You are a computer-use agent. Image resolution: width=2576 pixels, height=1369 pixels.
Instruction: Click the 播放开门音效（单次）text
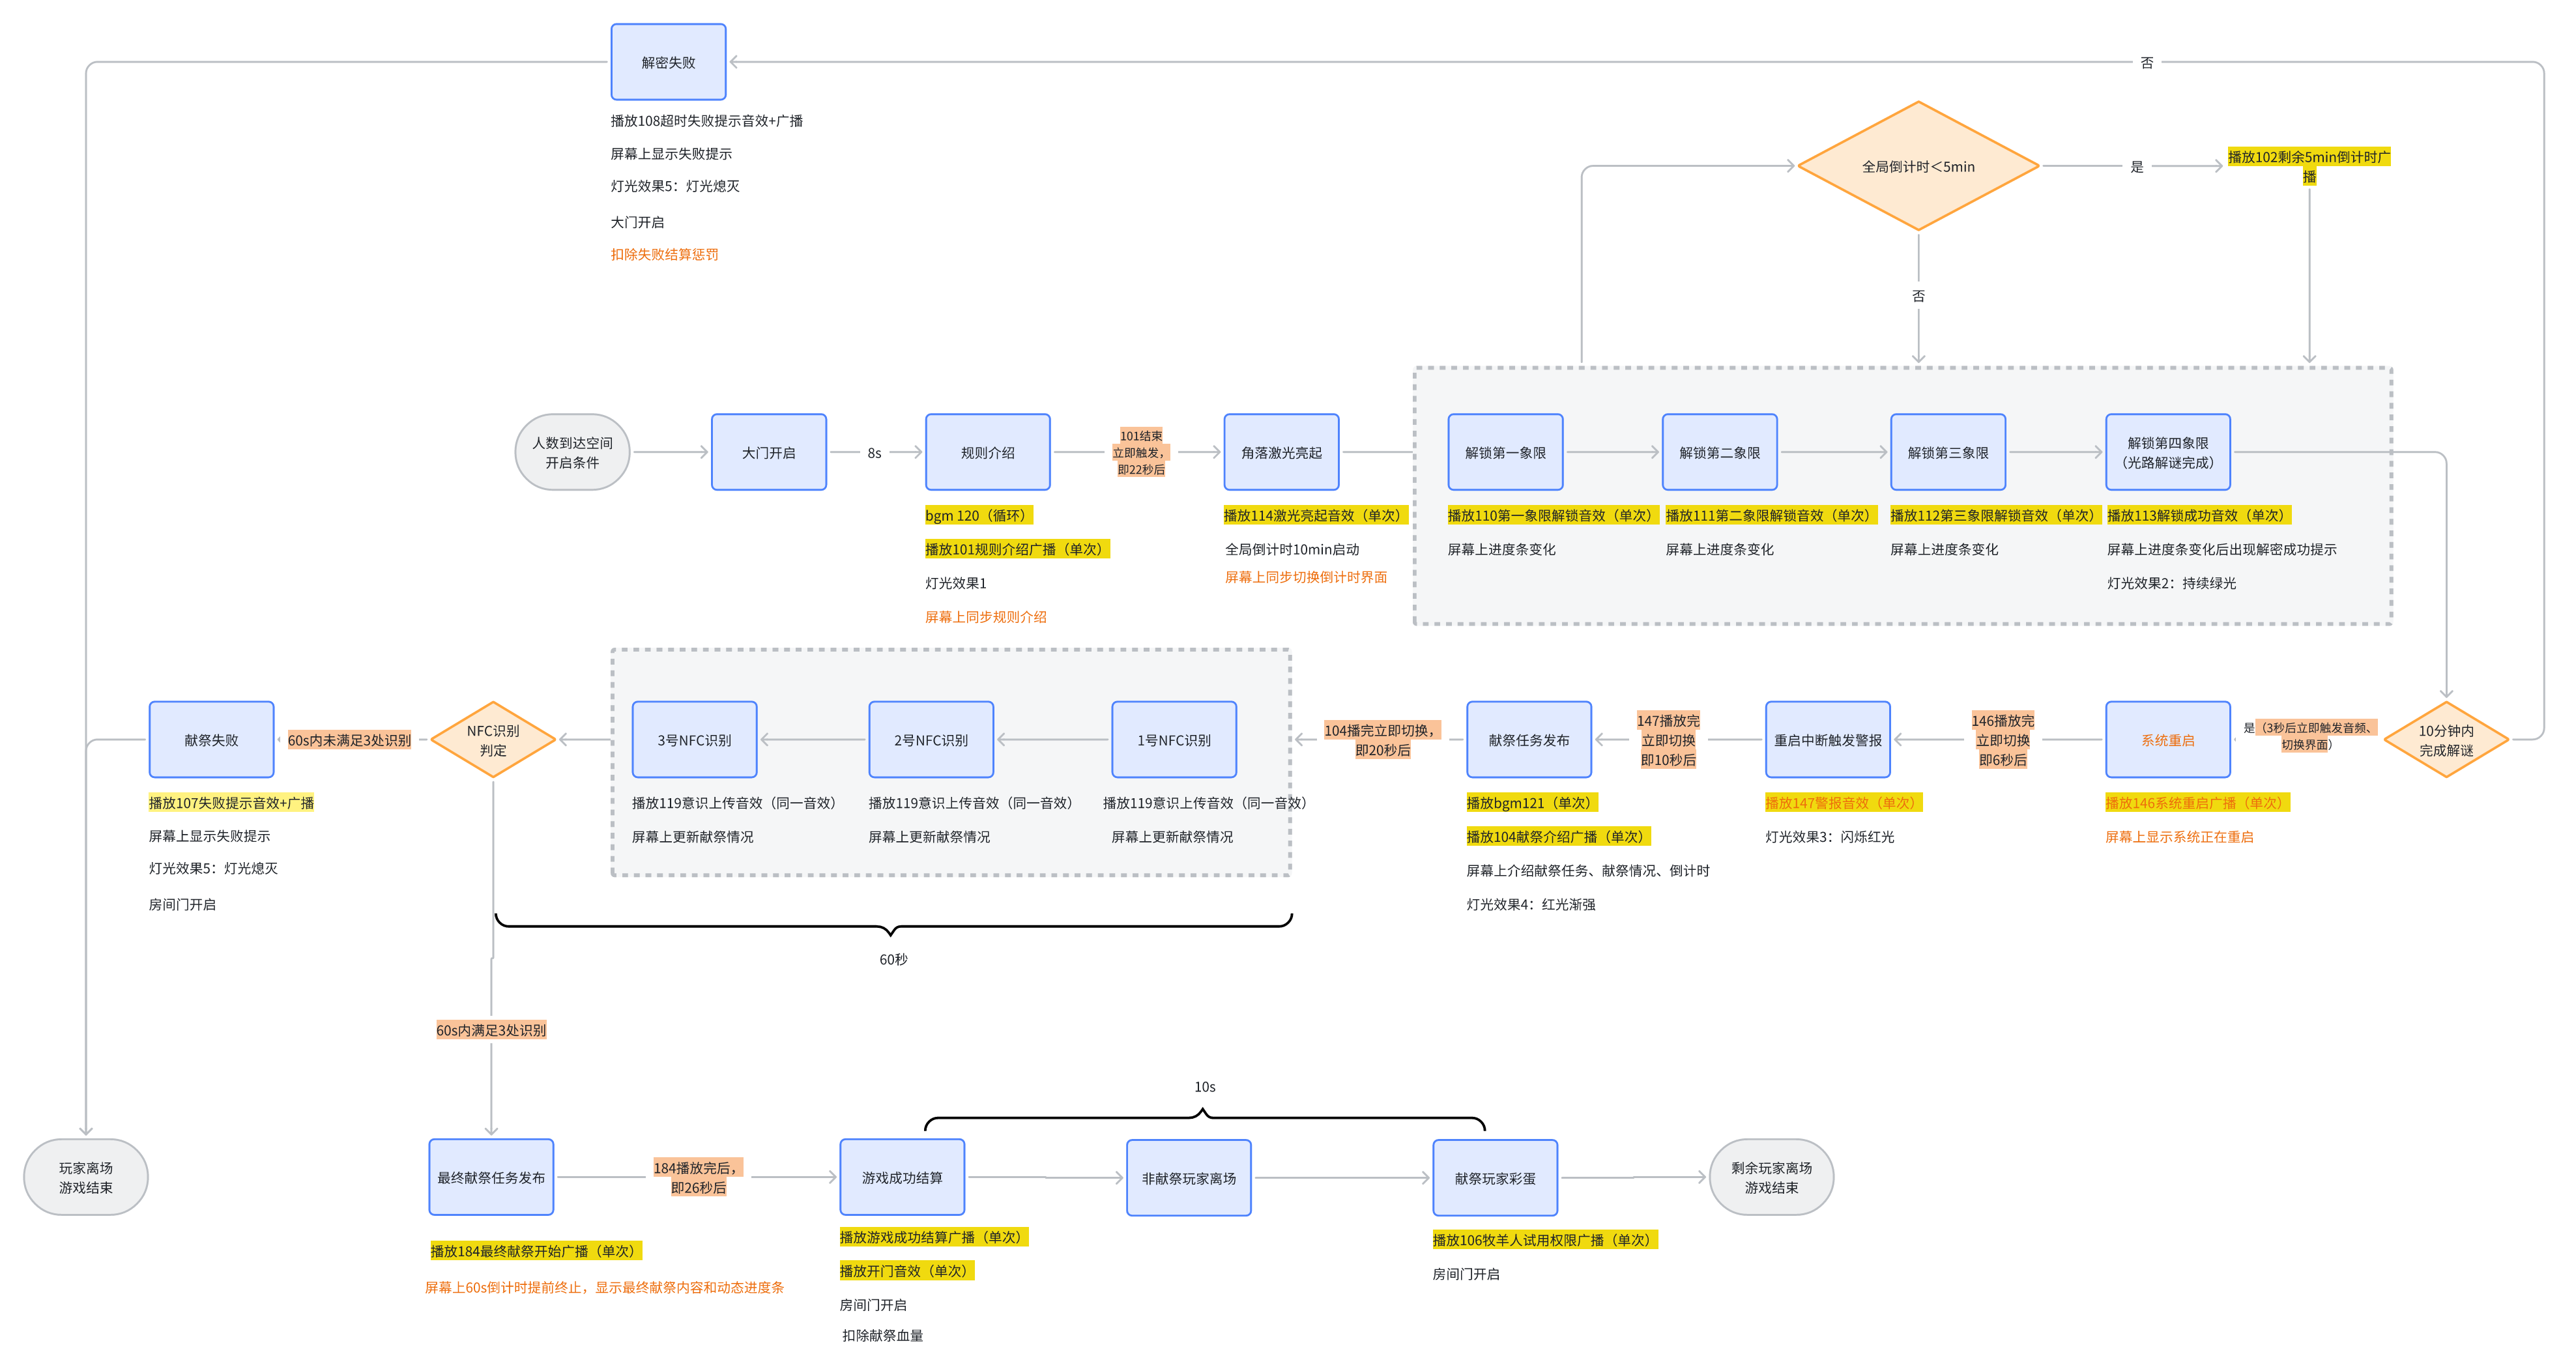(906, 1271)
